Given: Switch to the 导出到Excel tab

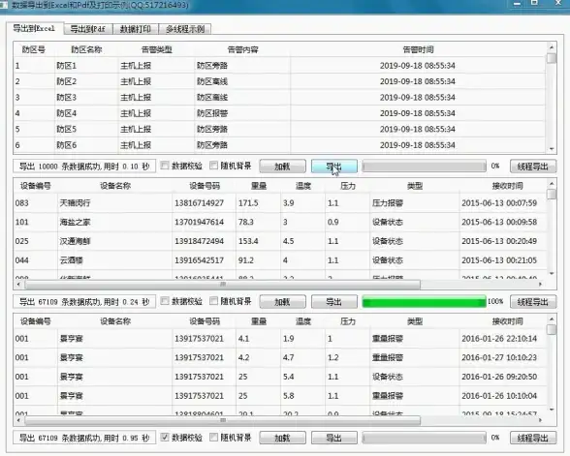Looking at the screenshot, I should (x=34, y=28).
